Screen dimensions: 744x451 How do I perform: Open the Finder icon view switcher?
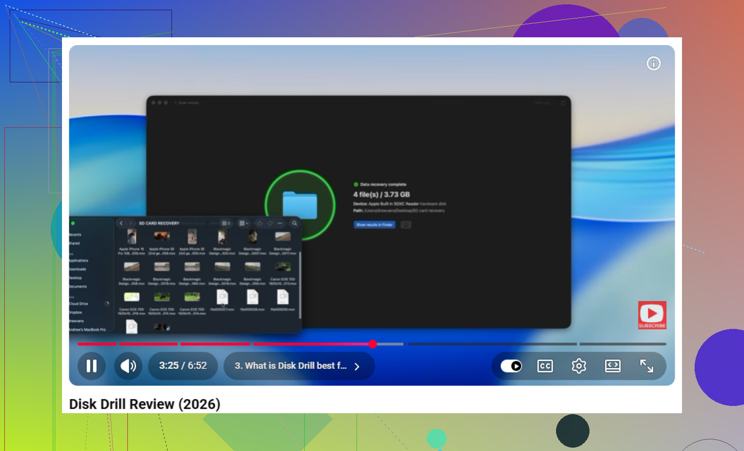pos(226,223)
